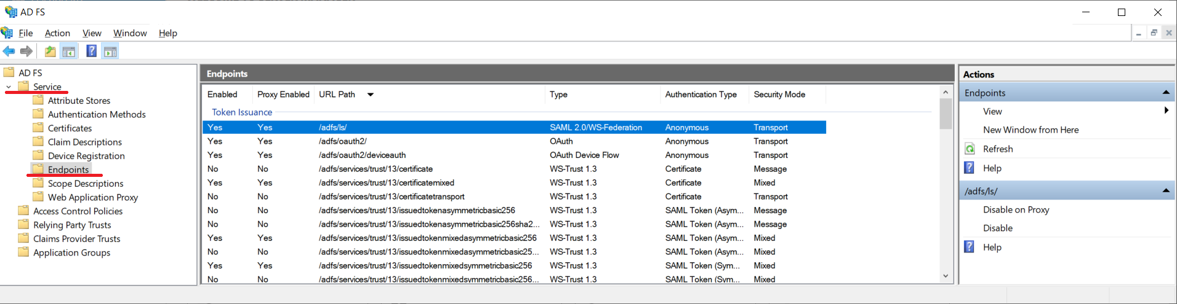1177x304 pixels.
Task: Select the /adfs/ls/ endpoint row
Action: pos(514,127)
